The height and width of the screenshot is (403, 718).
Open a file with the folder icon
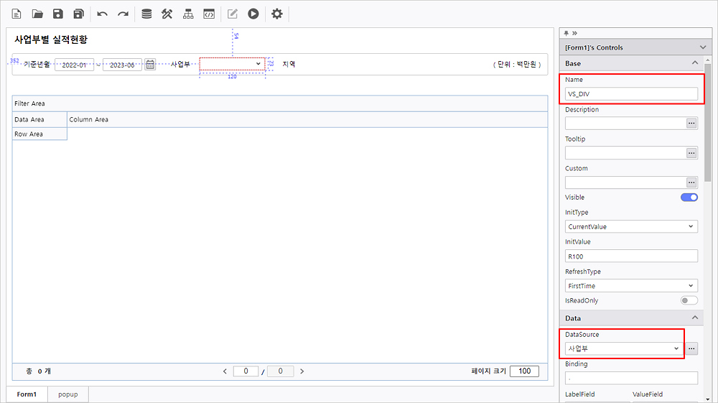(37, 14)
